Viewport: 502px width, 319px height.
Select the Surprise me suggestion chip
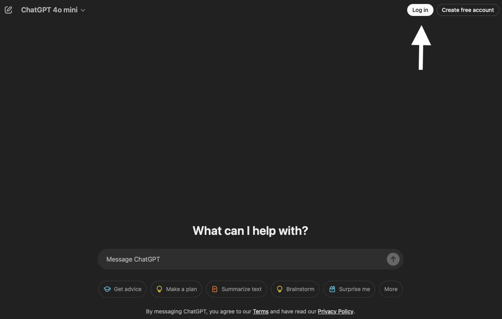349,289
